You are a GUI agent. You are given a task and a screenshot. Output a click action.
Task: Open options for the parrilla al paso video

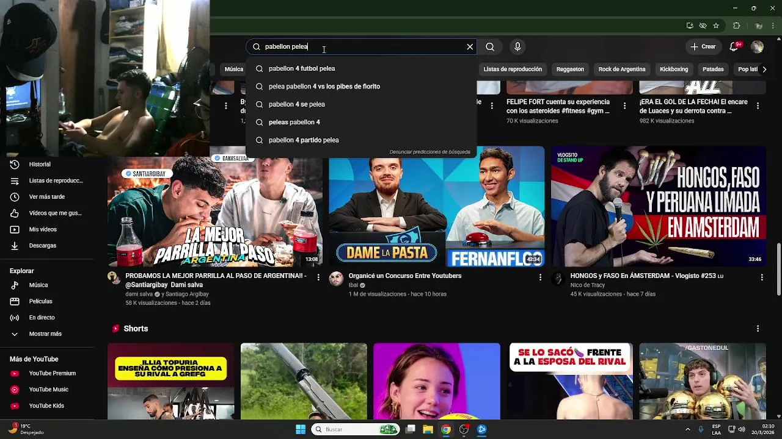click(x=318, y=277)
